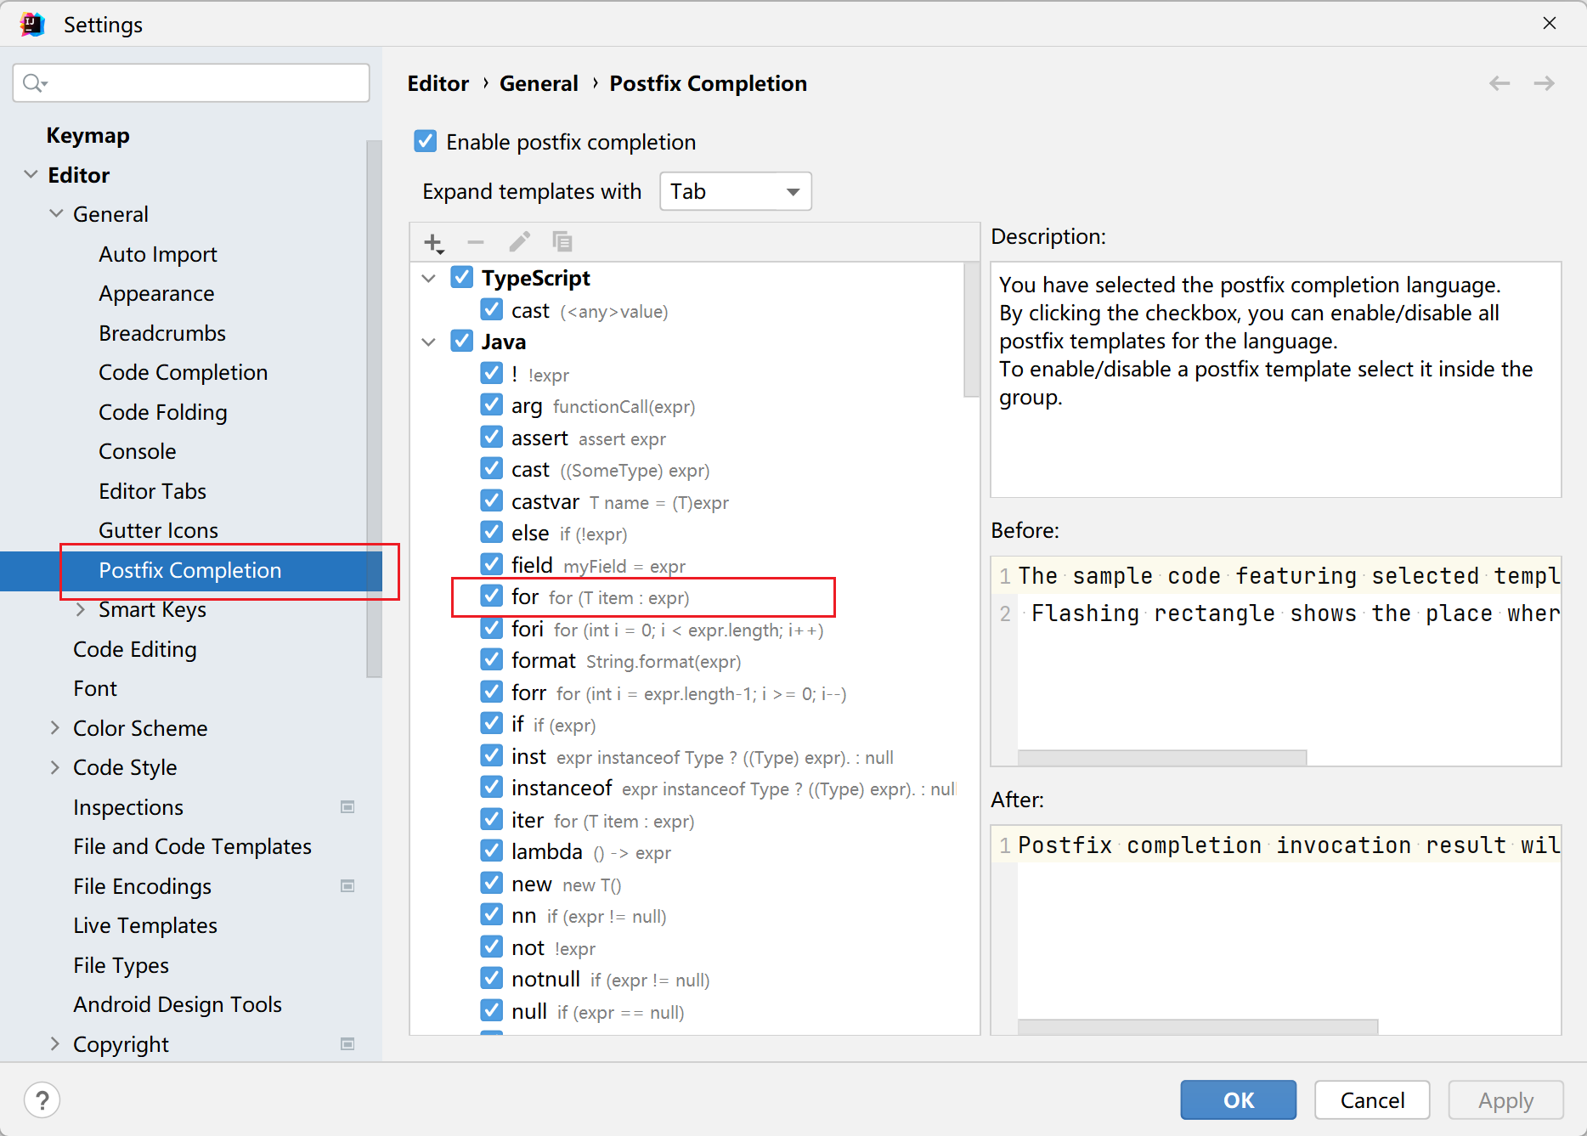Click the add template plus icon
Viewport: 1587px width, 1136px height.
coord(433,243)
